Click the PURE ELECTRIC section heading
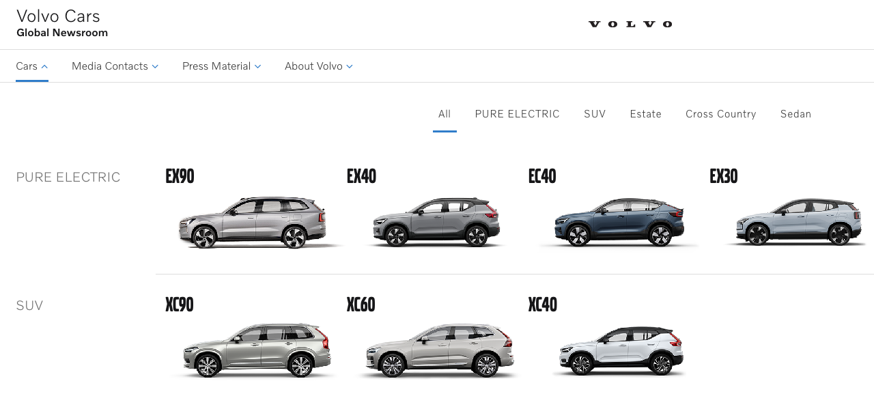The image size is (874, 394). pyautogui.click(x=68, y=178)
